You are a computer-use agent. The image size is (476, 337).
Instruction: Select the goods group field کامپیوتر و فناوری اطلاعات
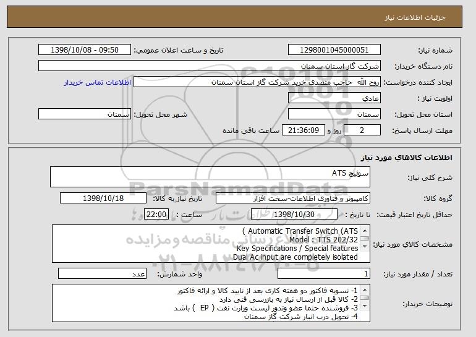tap(293, 198)
